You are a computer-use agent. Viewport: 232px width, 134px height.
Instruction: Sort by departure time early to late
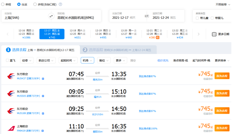click(x=201, y=61)
